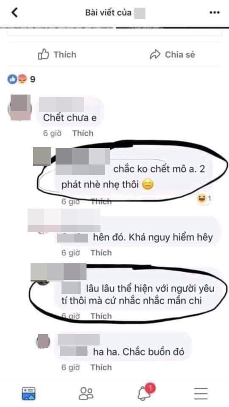Tap the Chia sẻ share arrow button
The height and width of the screenshot is (407, 229).
(173, 55)
